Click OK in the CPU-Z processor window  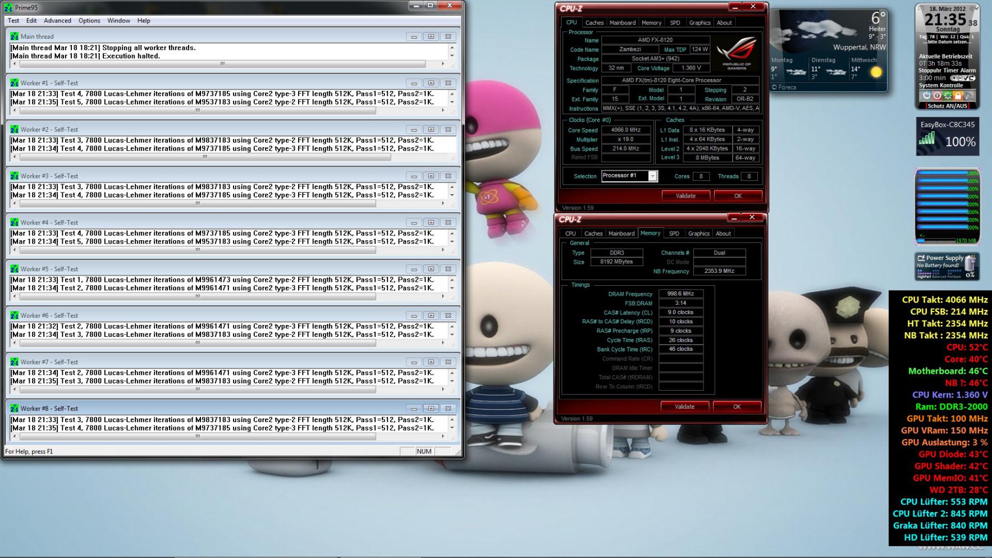click(738, 196)
